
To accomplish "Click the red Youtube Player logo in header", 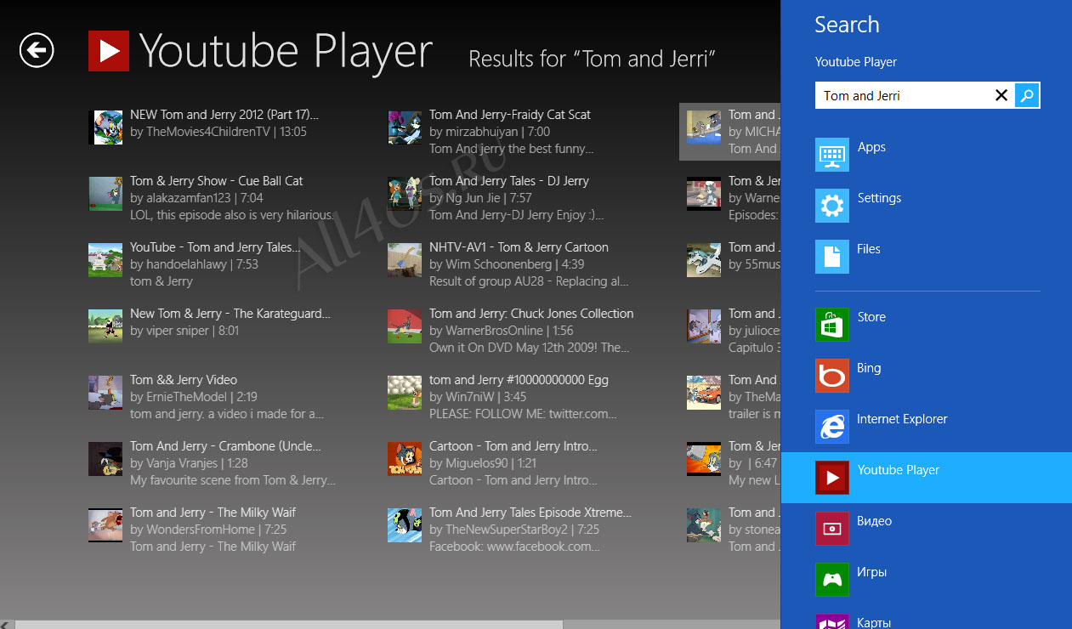I will pyautogui.click(x=109, y=51).
